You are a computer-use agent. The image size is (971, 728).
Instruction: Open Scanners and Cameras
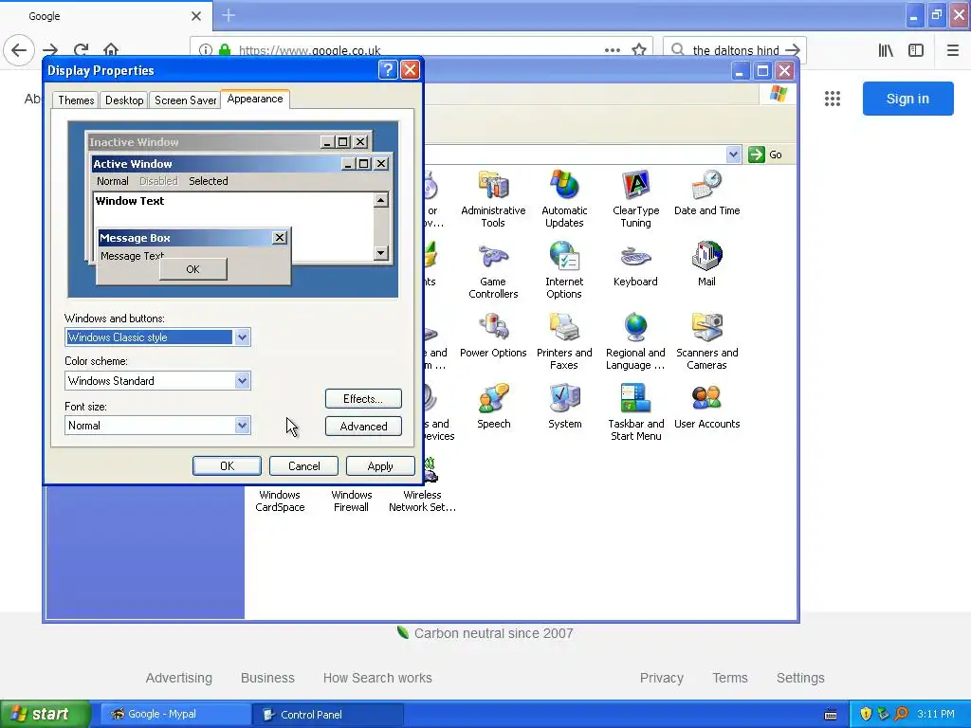[x=706, y=341]
